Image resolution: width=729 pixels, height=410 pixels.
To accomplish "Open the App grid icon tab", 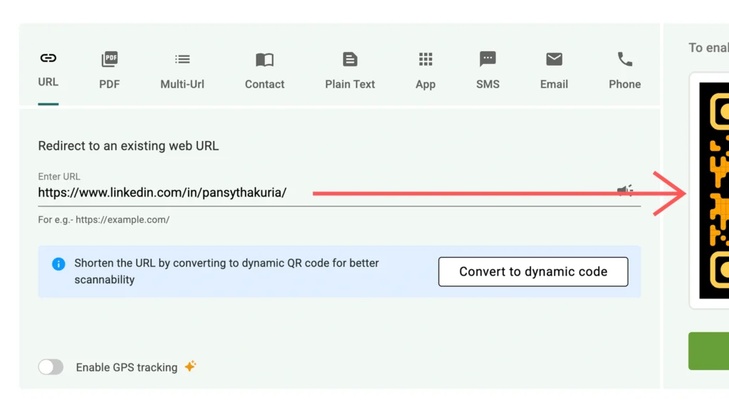I will tap(425, 60).
